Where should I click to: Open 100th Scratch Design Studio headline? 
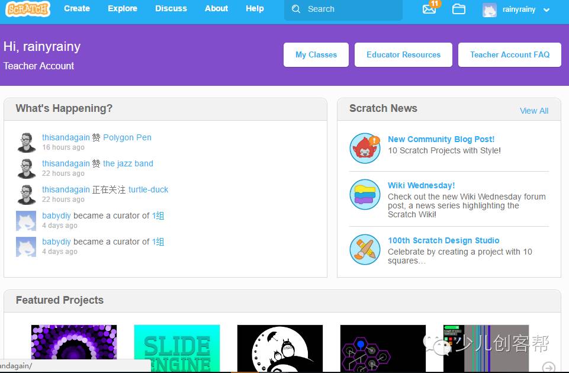pyautogui.click(x=443, y=240)
